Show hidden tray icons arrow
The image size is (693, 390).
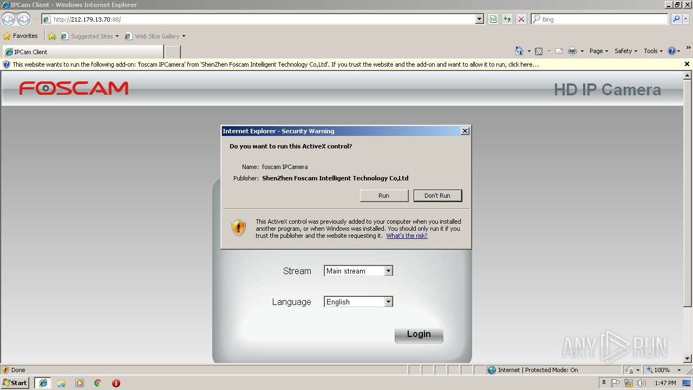pos(604,383)
